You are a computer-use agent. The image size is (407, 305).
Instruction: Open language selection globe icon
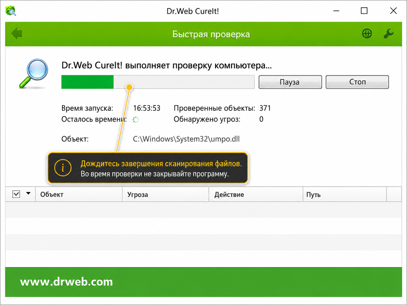367,34
